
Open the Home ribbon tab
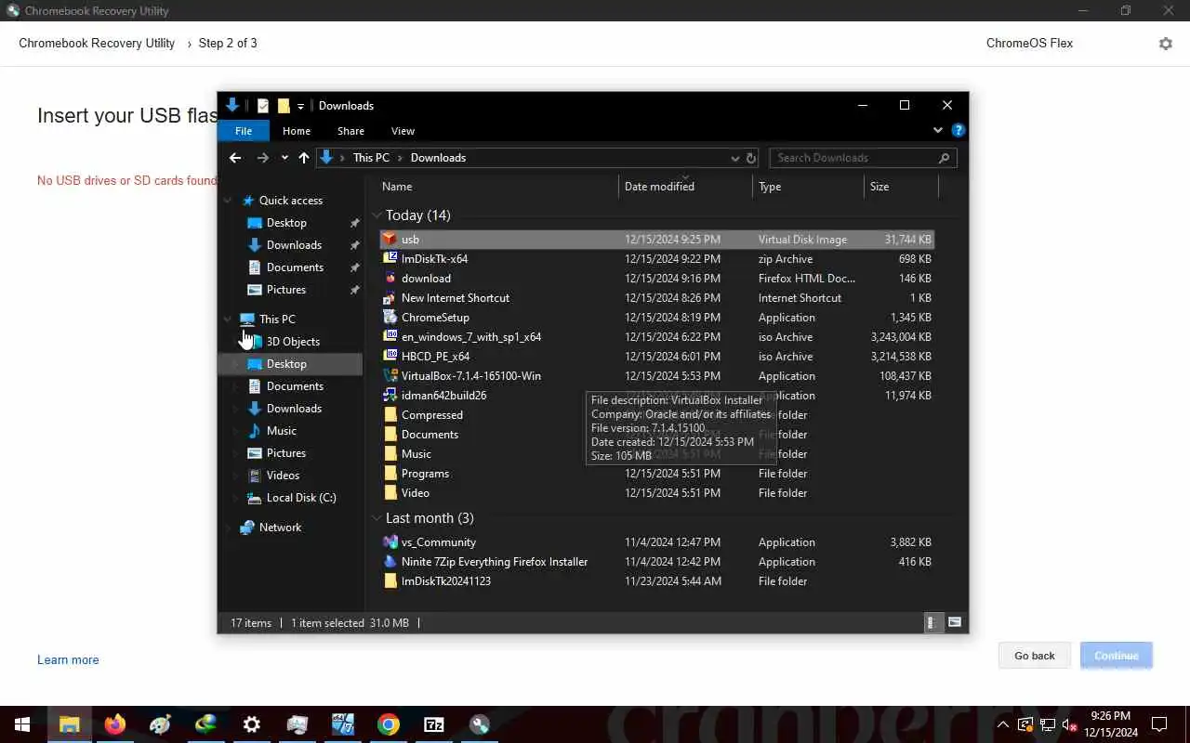click(x=297, y=131)
